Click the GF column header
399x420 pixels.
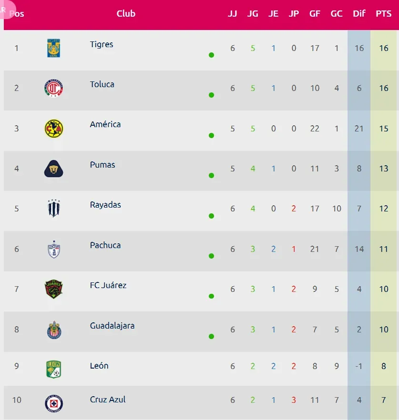tap(315, 13)
